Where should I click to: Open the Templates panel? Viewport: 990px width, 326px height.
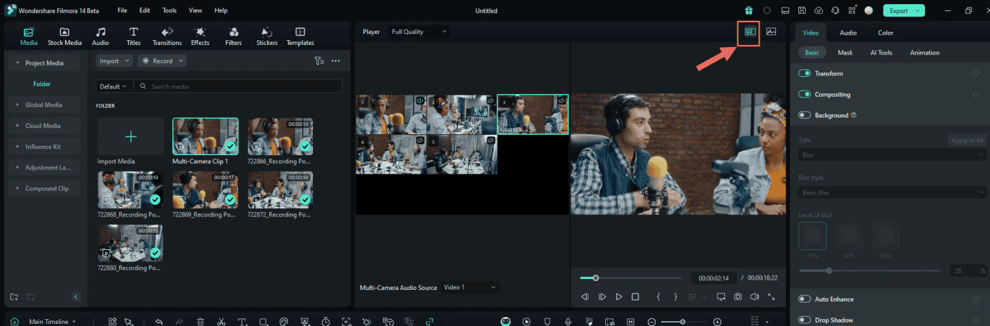(x=300, y=36)
